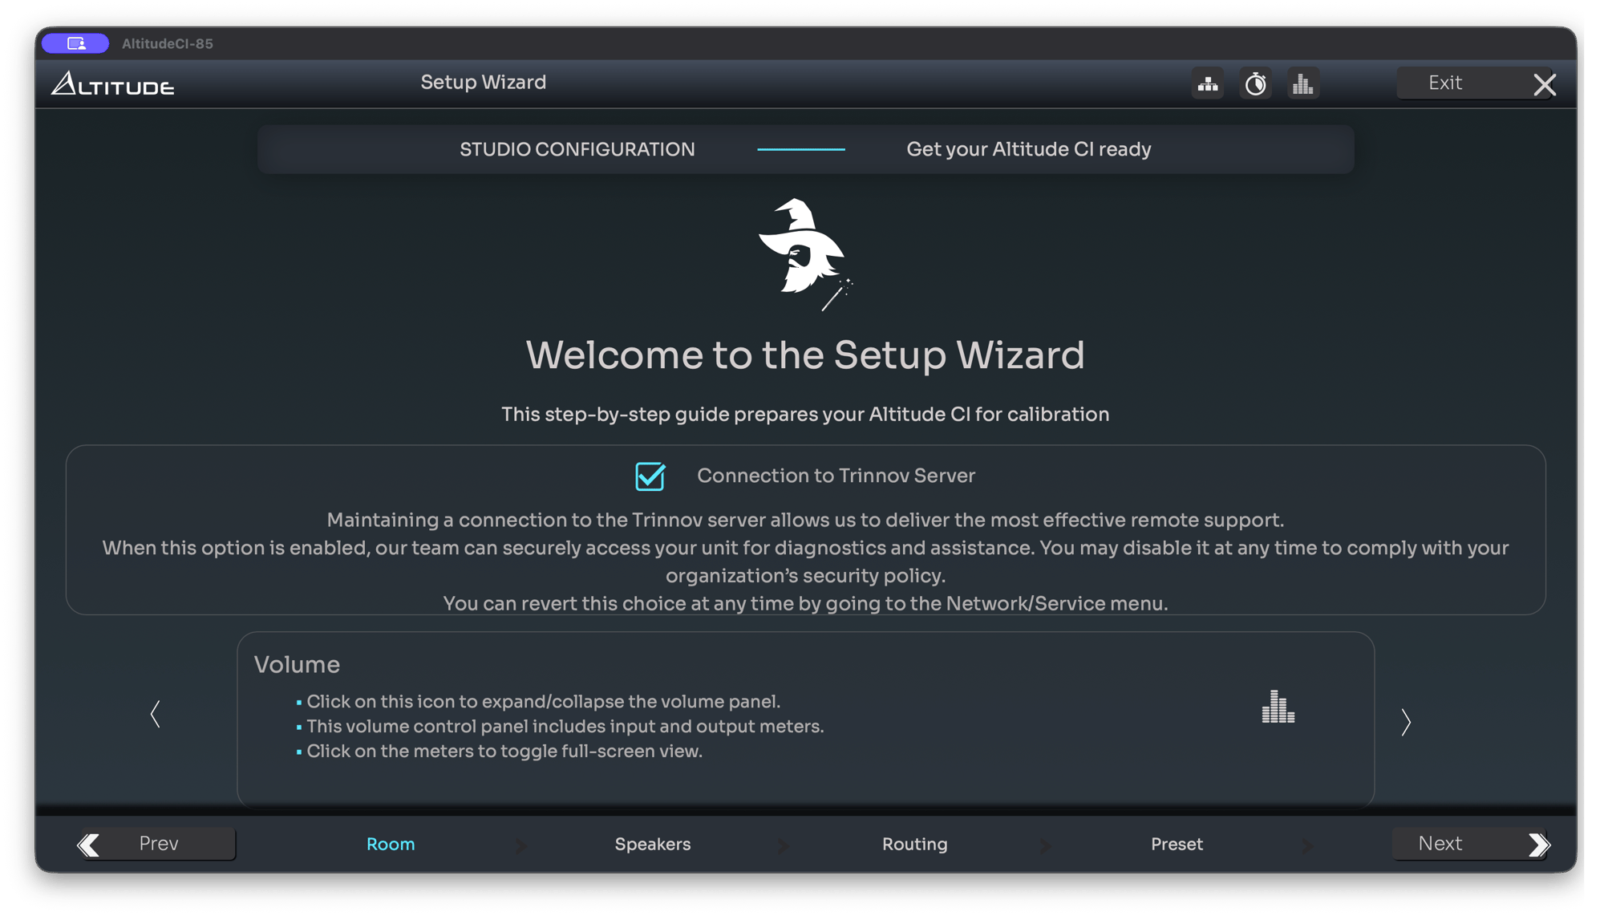Click the 'expand/collapse the volume panel' tip line

543,701
